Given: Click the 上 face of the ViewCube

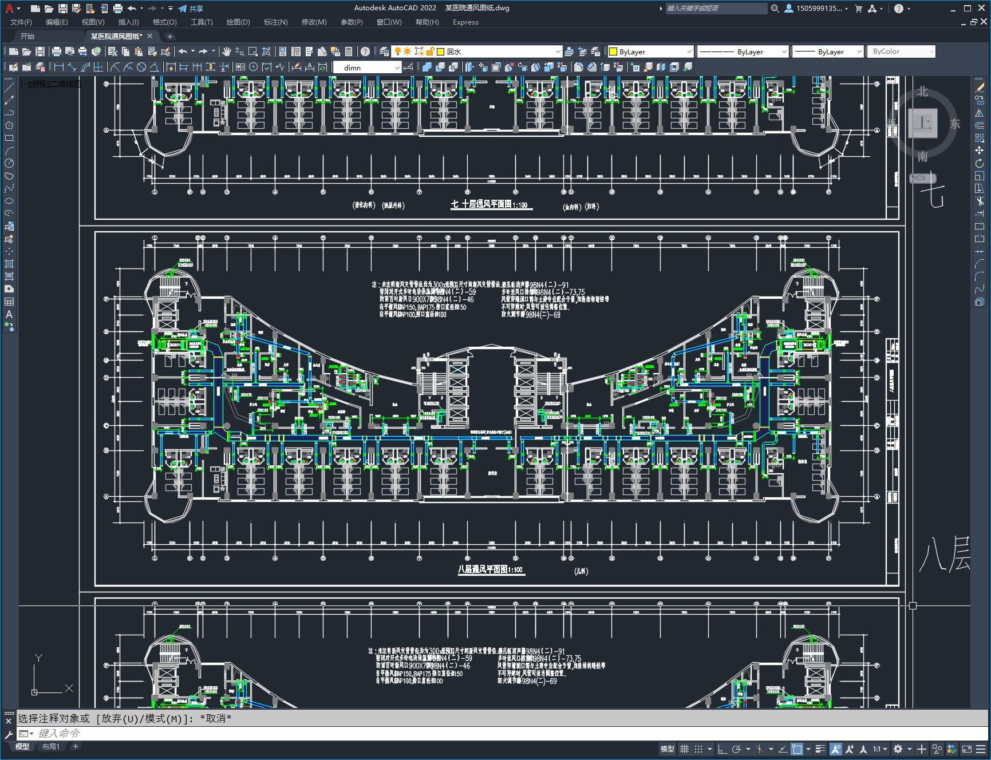Looking at the screenshot, I should [x=922, y=123].
